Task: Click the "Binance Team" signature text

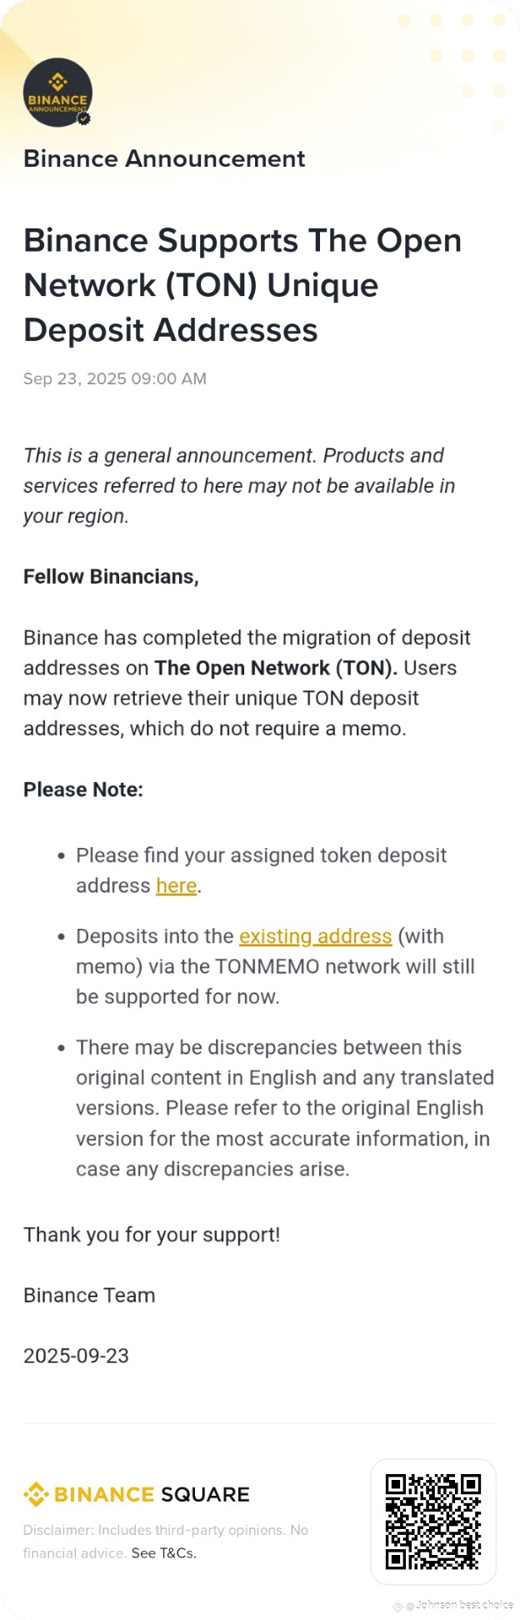Action: 89,1295
